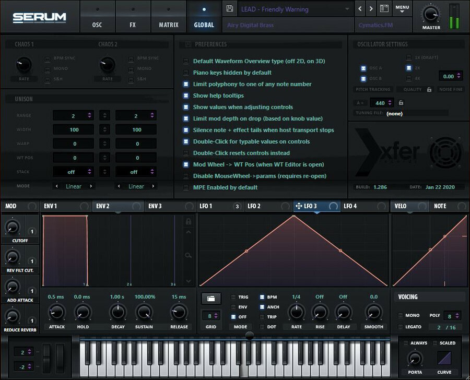The width and height of the screenshot is (470, 380).
Task: Enable Double-Click resets controls instead checkbox
Action: coord(186,153)
